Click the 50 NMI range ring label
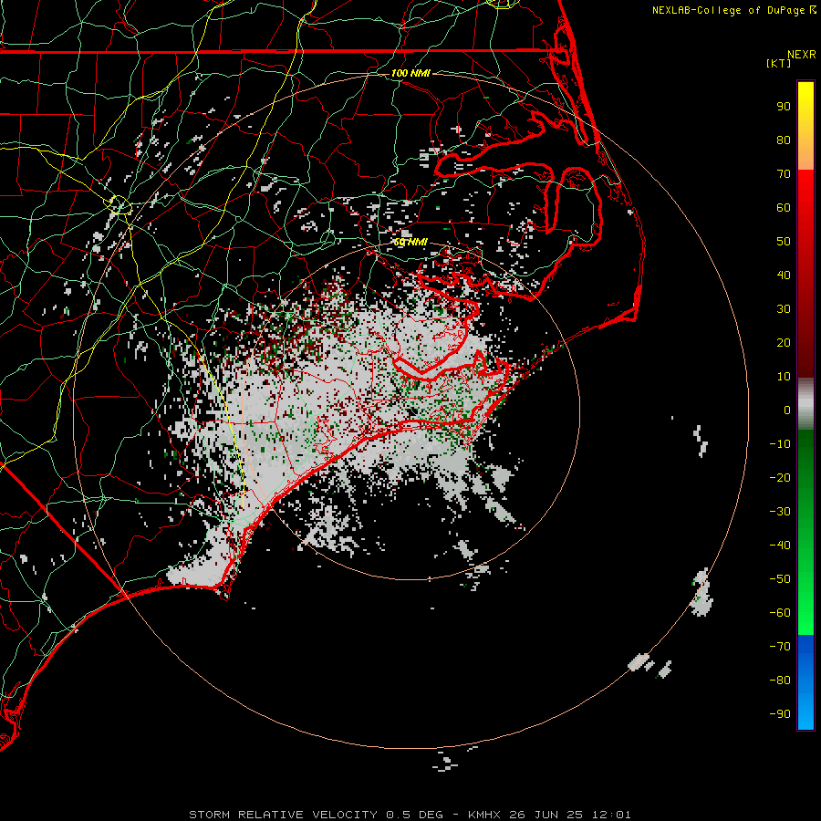Image resolution: width=821 pixels, height=821 pixels. [x=410, y=242]
